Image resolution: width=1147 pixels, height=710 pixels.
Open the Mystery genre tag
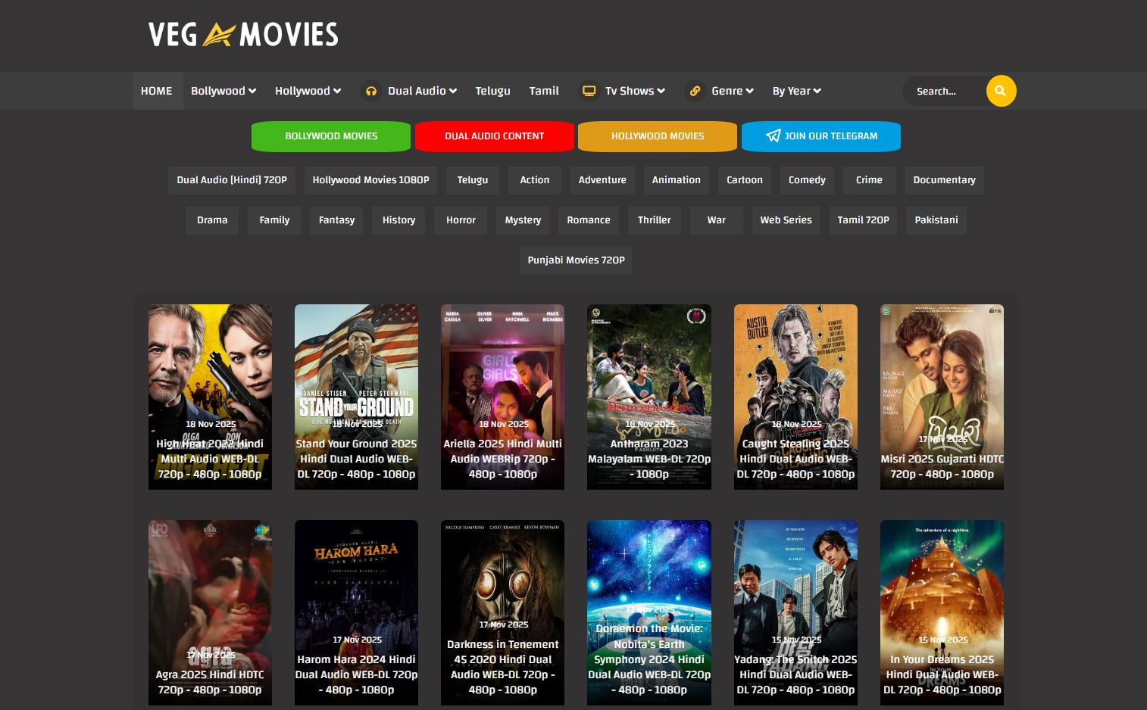pos(523,220)
